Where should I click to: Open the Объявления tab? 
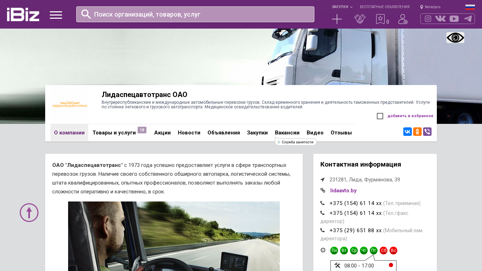point(224,133)
